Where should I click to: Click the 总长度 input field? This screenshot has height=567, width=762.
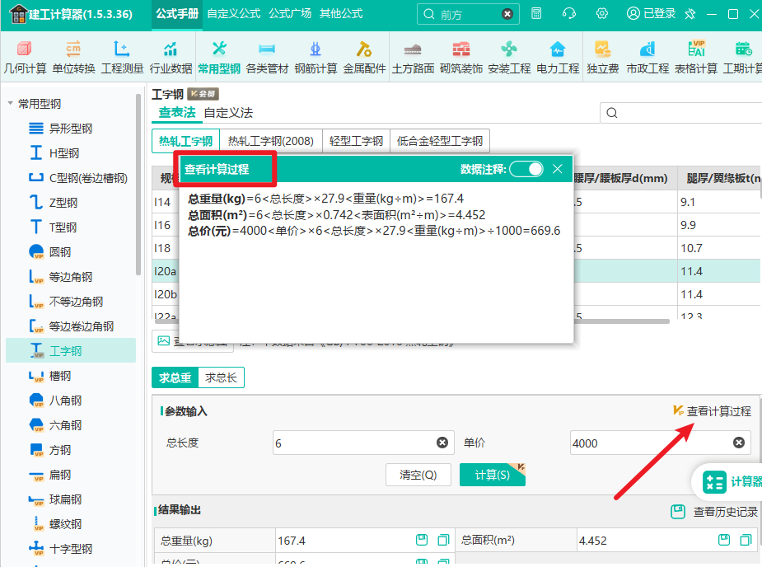pyautogui.click(x=363, y=443)
